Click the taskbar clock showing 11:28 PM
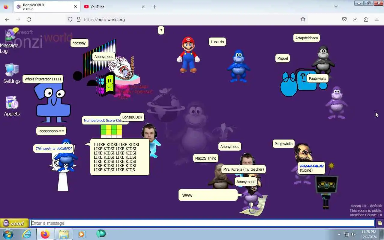Image resolution: width=384 pixels, height=240 pixels. [x=369, y=234]
